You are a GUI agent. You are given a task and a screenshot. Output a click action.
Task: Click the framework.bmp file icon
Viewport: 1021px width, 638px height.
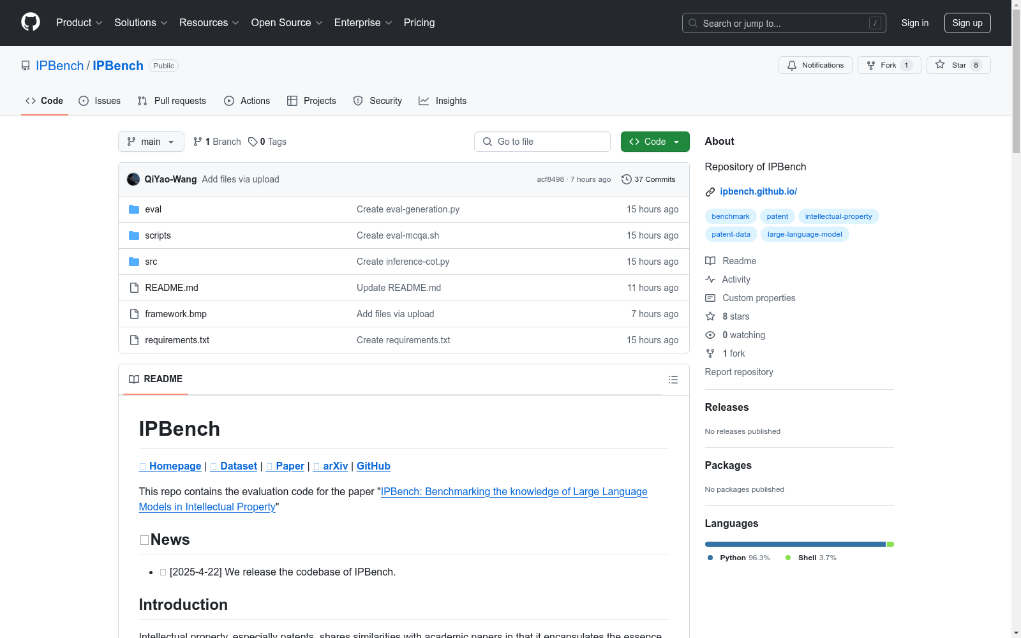point(134,314)
